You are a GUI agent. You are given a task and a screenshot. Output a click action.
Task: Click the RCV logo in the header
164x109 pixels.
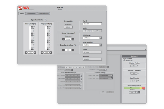26,8
